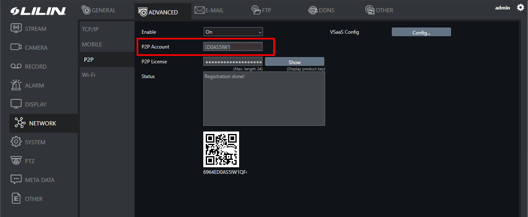Screen dimensions: 528x217
Task: Click the OTHER document icon in sidebar
Action: click(x=16, y=199)
